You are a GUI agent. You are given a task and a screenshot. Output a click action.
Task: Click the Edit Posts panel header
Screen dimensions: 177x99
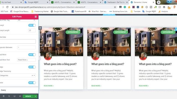tap(17, 16)
